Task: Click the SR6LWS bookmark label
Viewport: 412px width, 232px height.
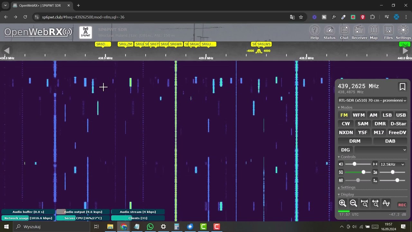Action: coord(264,44)
